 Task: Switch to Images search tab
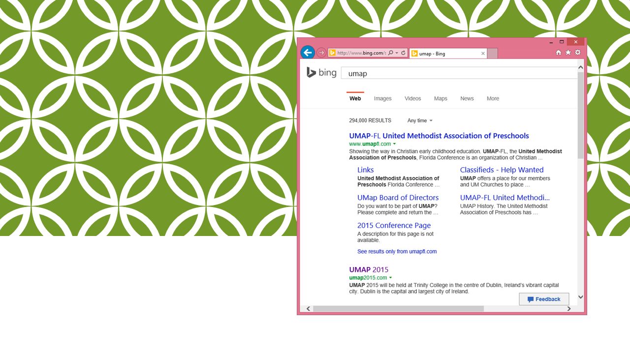[382, 98]
